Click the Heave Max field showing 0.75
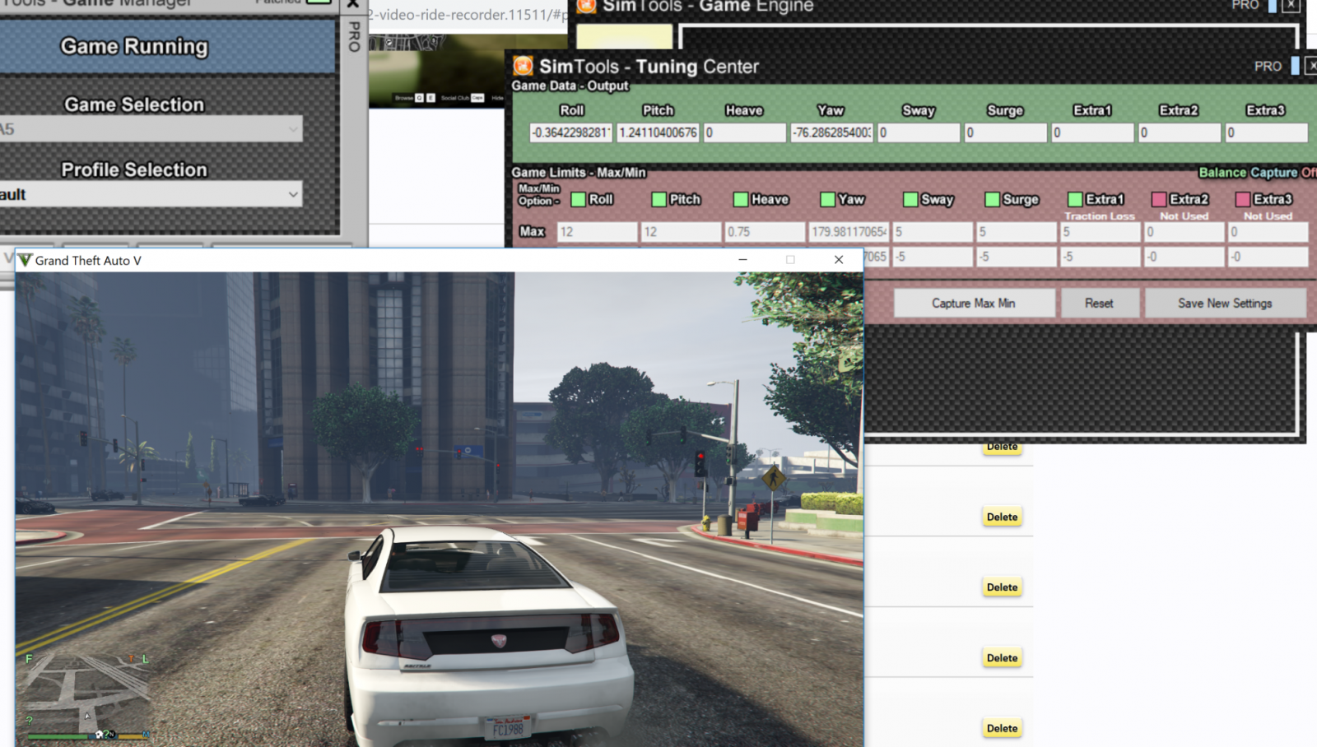Viewport: 1317px width, 747px height. click(766, 232)
